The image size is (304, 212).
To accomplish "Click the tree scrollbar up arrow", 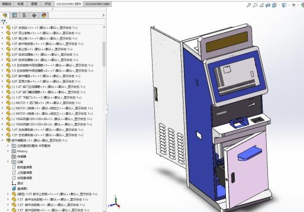I will [x=104, y=27].
